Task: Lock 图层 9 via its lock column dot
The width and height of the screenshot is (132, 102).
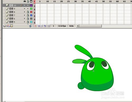Action: [x=28, y=9]
